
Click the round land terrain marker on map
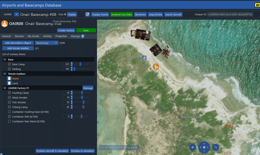tap(229, 126)
